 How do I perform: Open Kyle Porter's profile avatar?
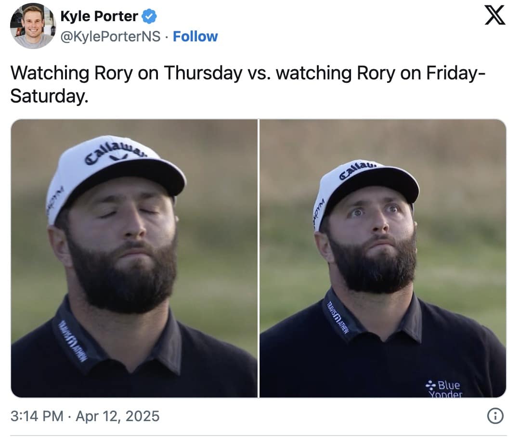[33, 26]
